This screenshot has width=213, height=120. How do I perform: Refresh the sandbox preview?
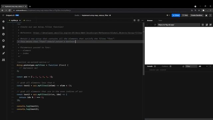(155, 25)
